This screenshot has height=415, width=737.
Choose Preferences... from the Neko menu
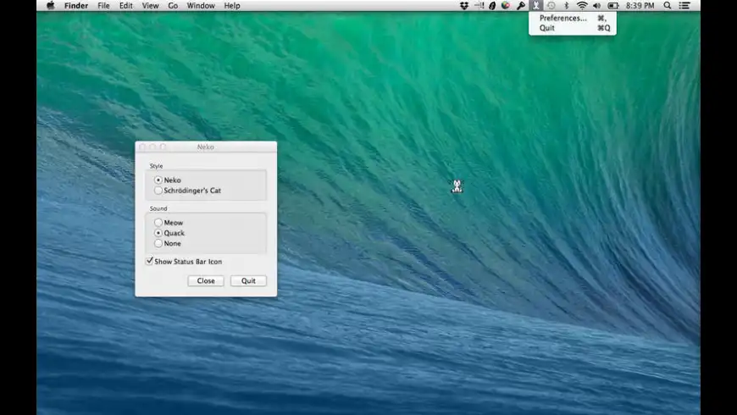pyautogui.click(x=562, y=18)
